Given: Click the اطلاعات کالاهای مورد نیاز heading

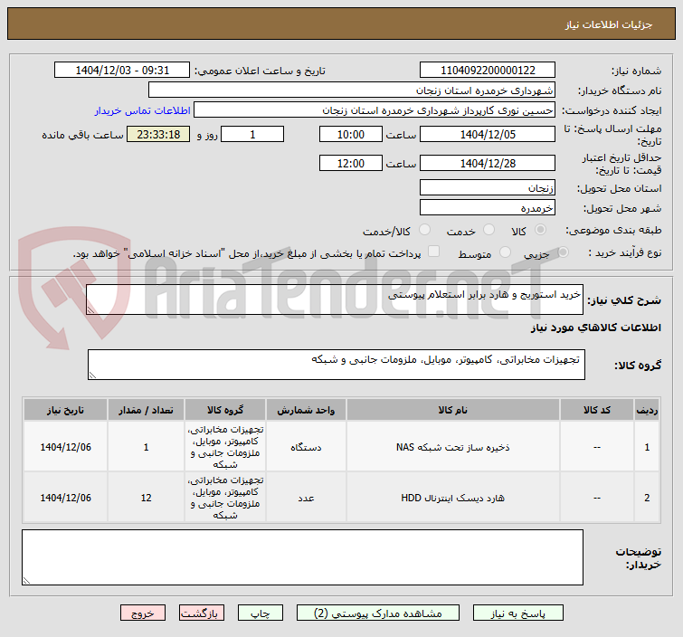Looking at the screenshot, I should (595, 328).
